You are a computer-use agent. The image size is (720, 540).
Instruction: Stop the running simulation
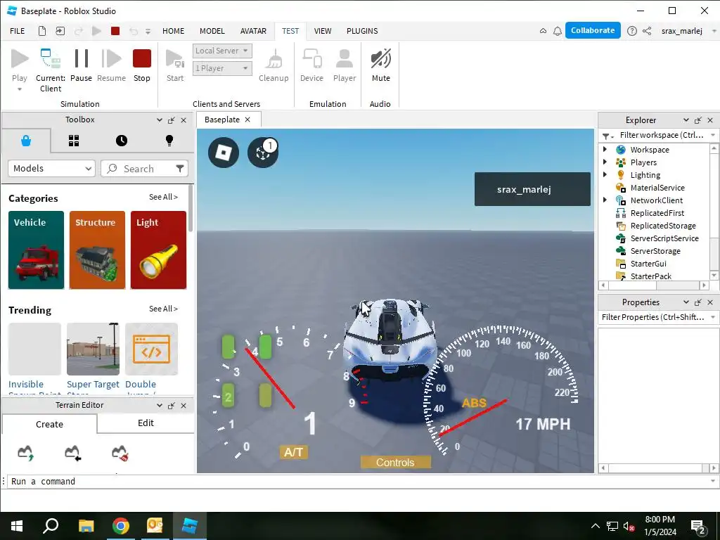(142, 65)
